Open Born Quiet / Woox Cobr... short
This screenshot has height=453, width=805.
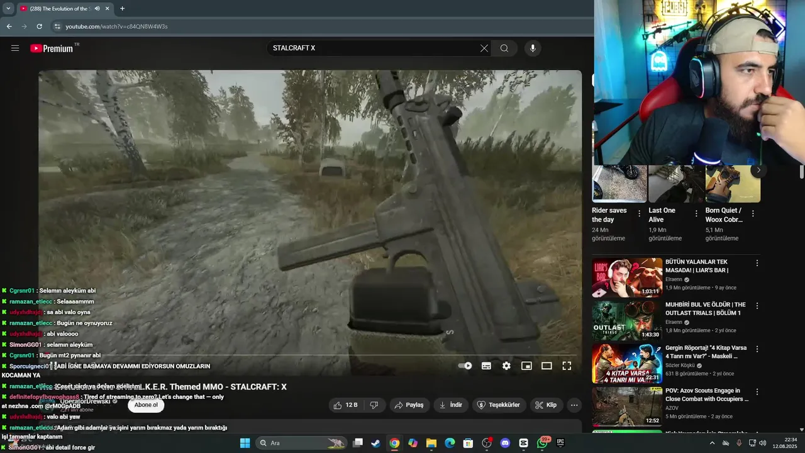(x=733, y=184)
